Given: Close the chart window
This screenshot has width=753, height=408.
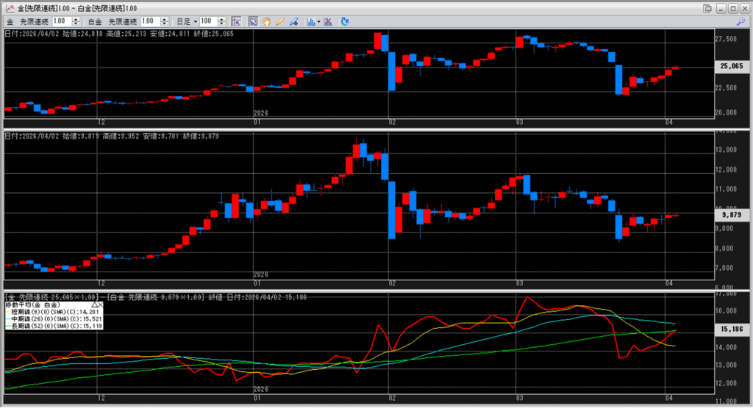Looking at the screenshot, I should point(745,9).
